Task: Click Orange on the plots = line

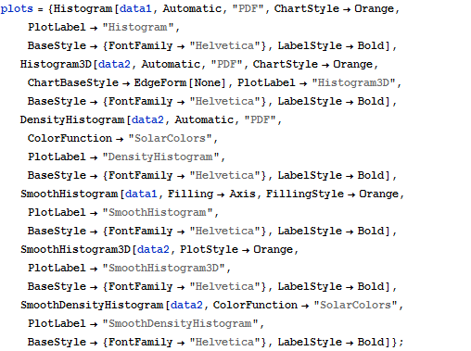Action: point(375,8)
